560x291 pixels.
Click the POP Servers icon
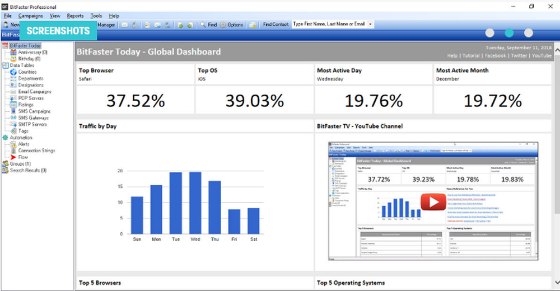(x=13, y=98)
